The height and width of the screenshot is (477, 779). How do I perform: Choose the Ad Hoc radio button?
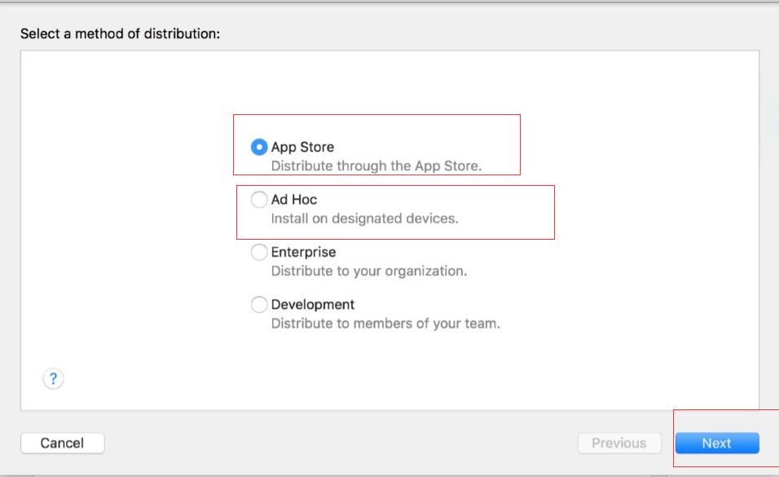point(259,200)
